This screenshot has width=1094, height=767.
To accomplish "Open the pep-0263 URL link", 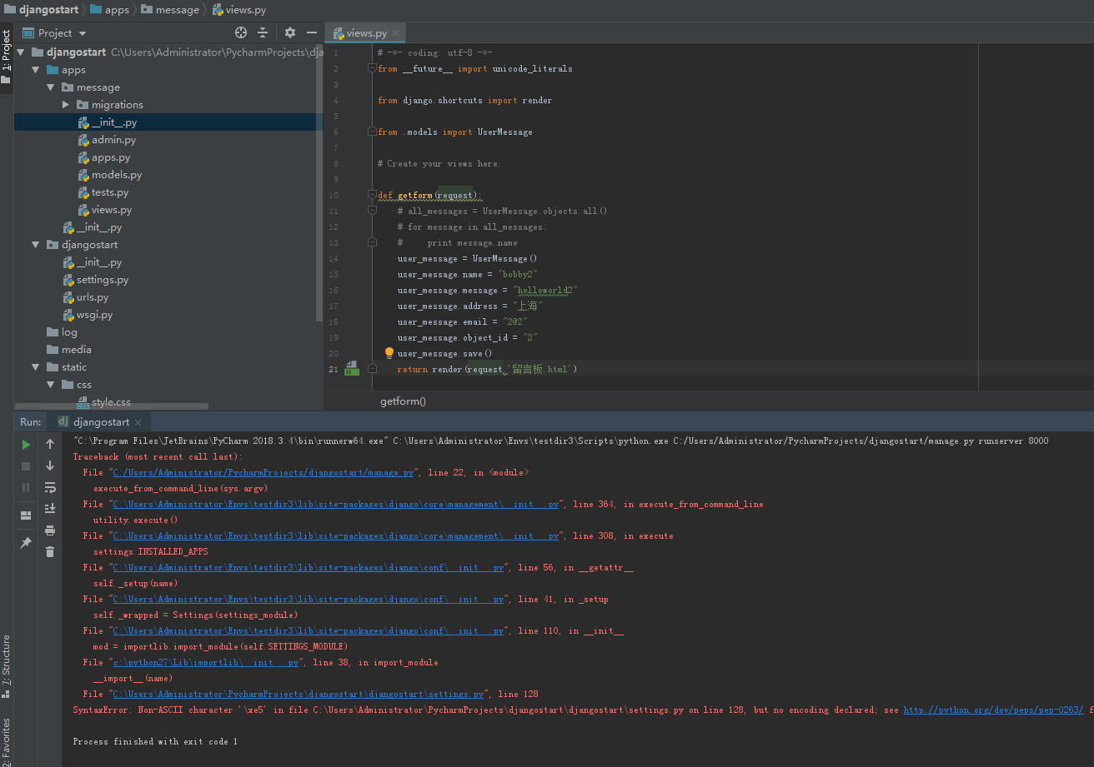I will tap(994, 710).
